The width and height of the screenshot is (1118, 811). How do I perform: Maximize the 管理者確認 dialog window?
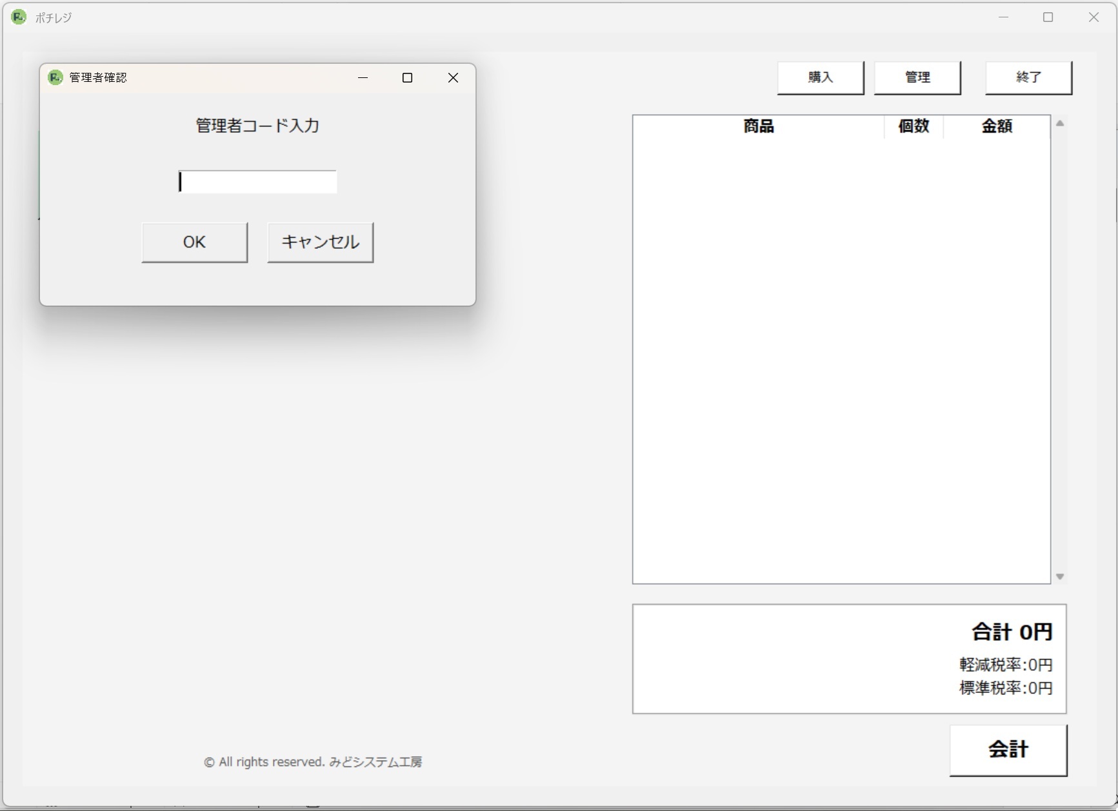(407, 77)
